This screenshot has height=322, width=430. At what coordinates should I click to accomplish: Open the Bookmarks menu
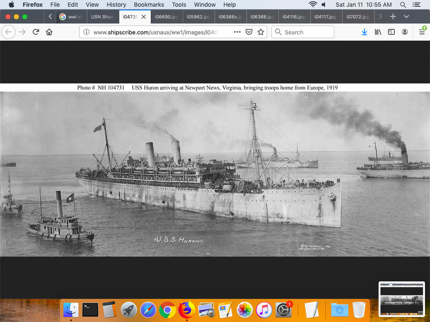(x=149, y=5)
